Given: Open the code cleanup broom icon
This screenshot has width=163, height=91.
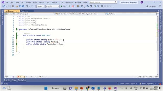Looking at the screenshot, I should (40, 77).
